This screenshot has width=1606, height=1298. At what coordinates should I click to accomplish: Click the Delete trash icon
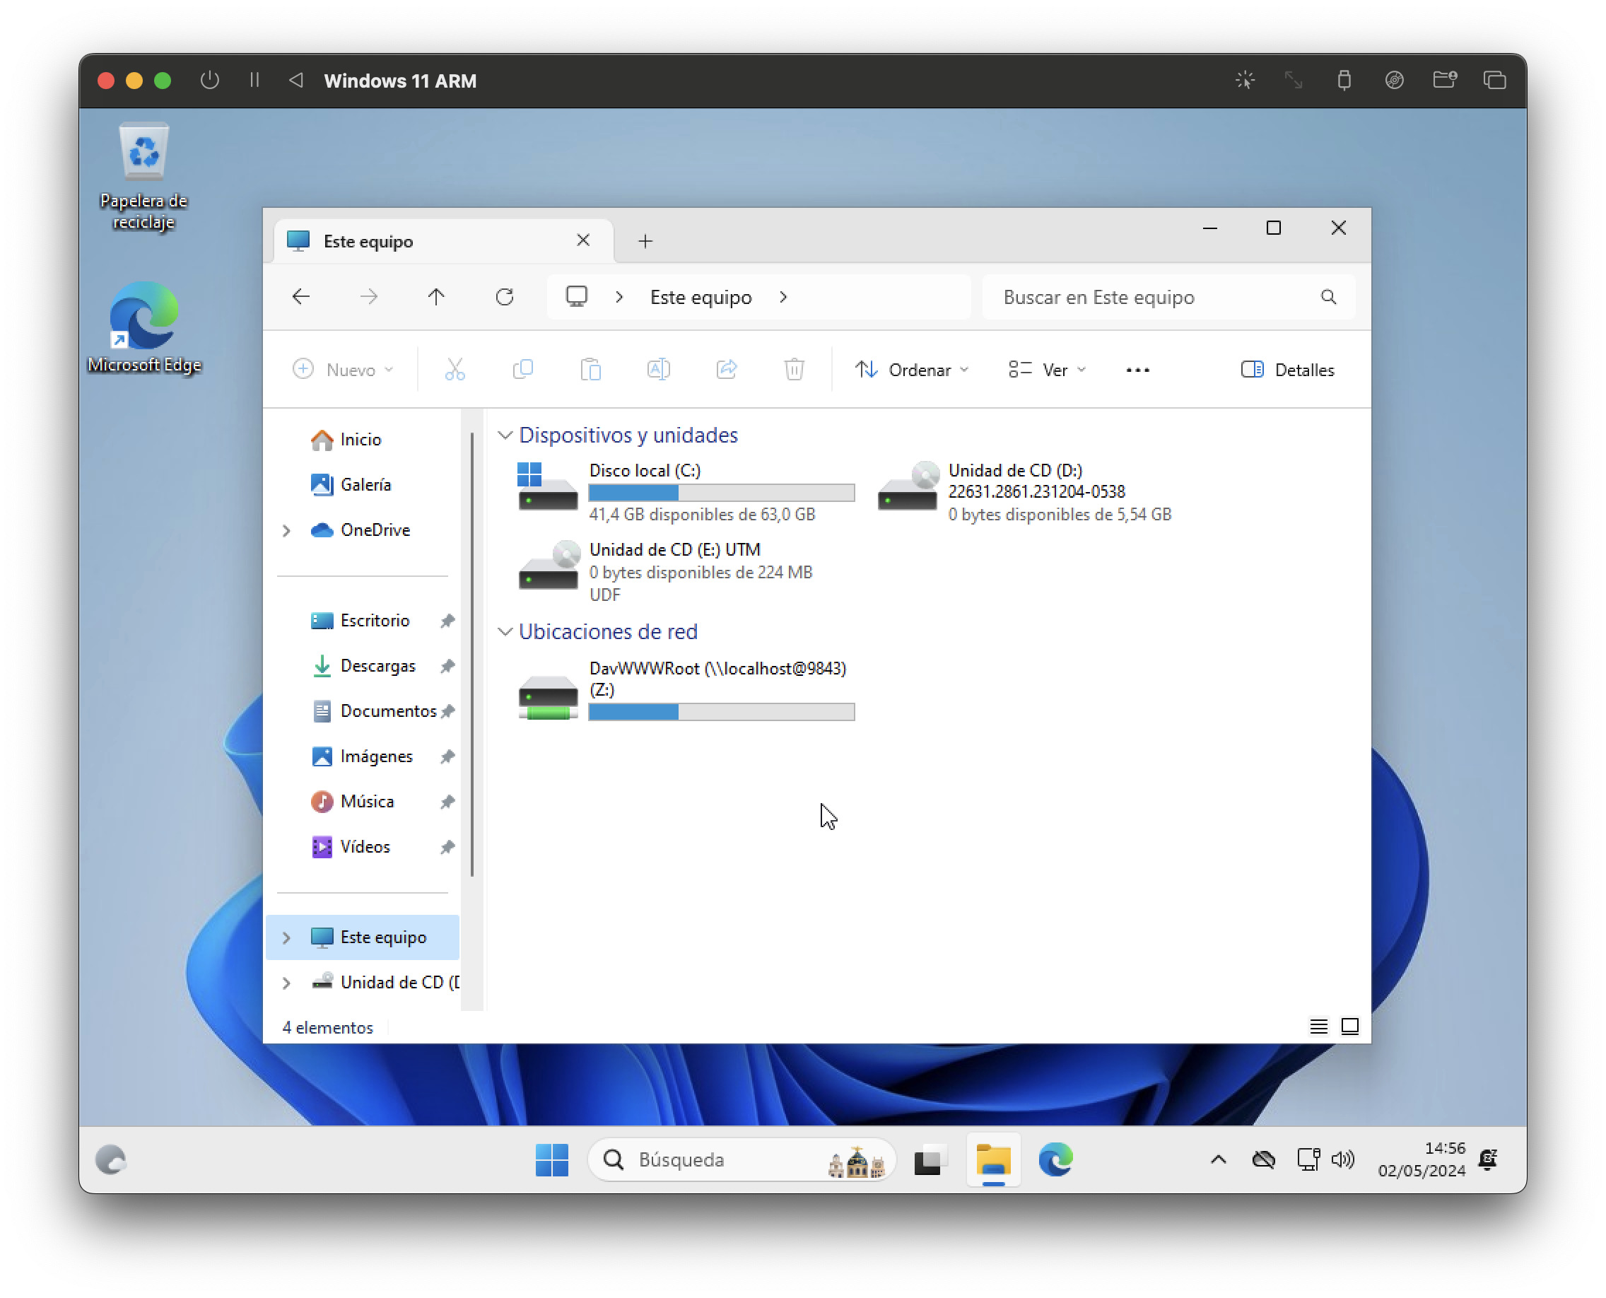(794, 369)
